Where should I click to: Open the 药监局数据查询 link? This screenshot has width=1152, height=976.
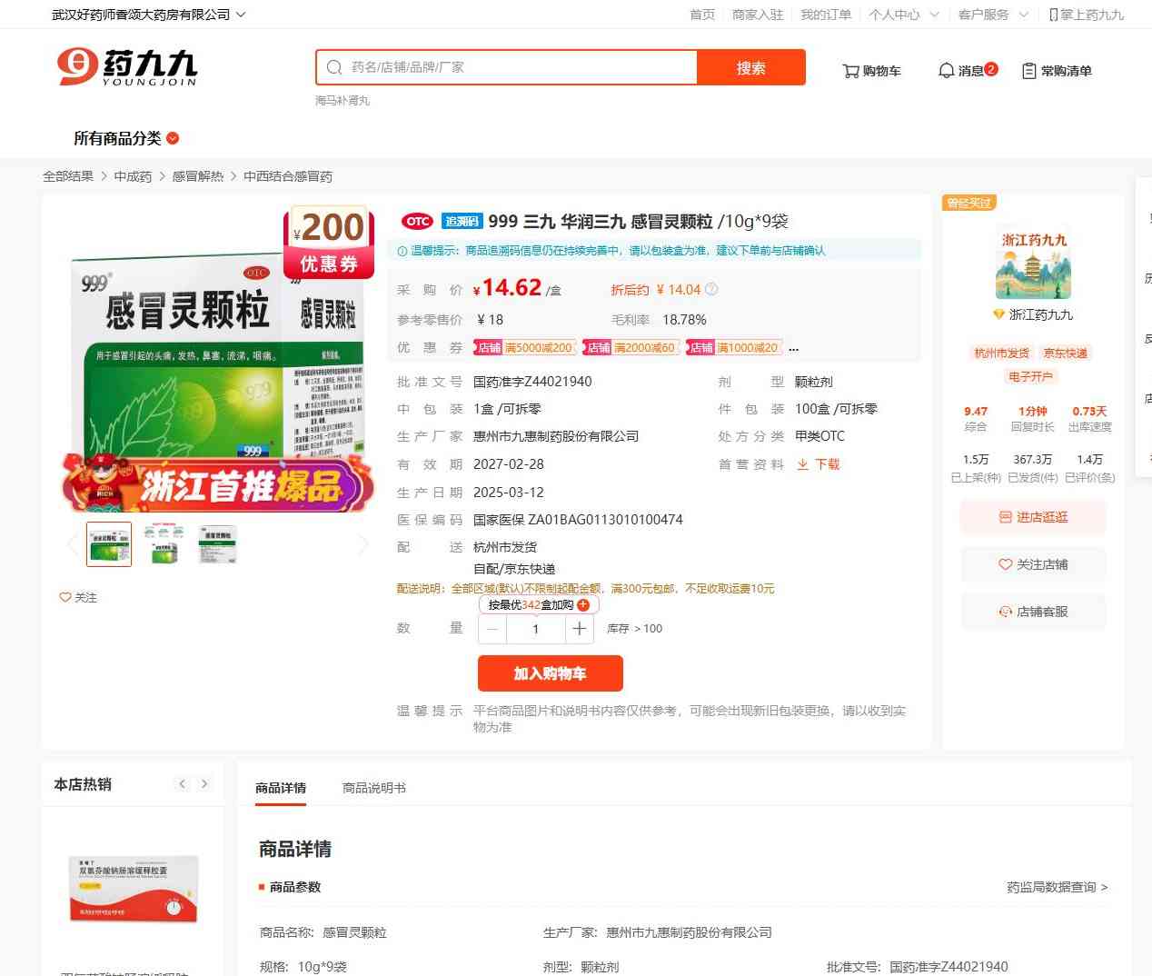(x=1057, y=887)
